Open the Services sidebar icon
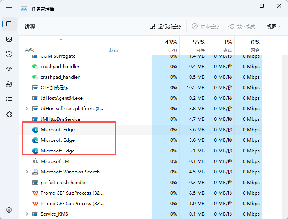The width and height of the screenshot is (288, 219). (9, 114)
